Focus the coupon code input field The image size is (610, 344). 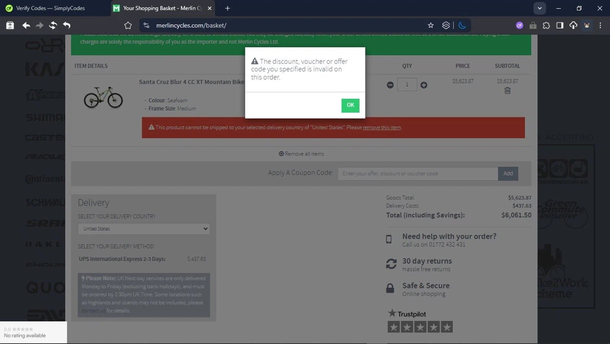[x=418, y=173]
